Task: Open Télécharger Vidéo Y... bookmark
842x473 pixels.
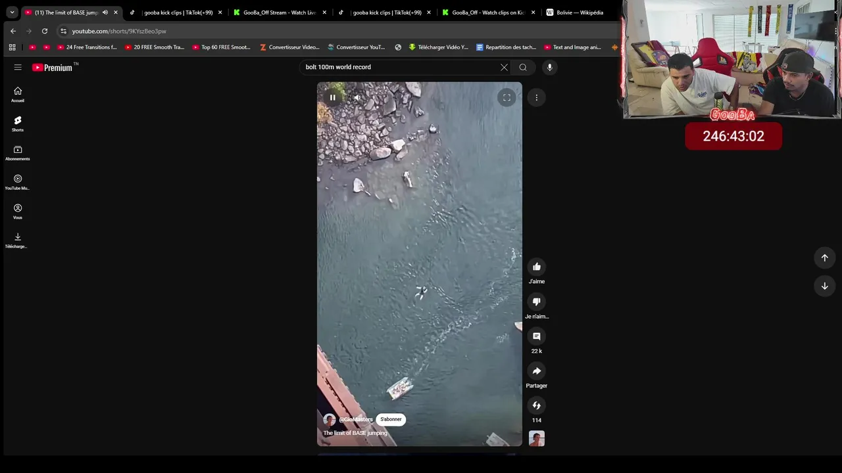Action: pos(438,47)
